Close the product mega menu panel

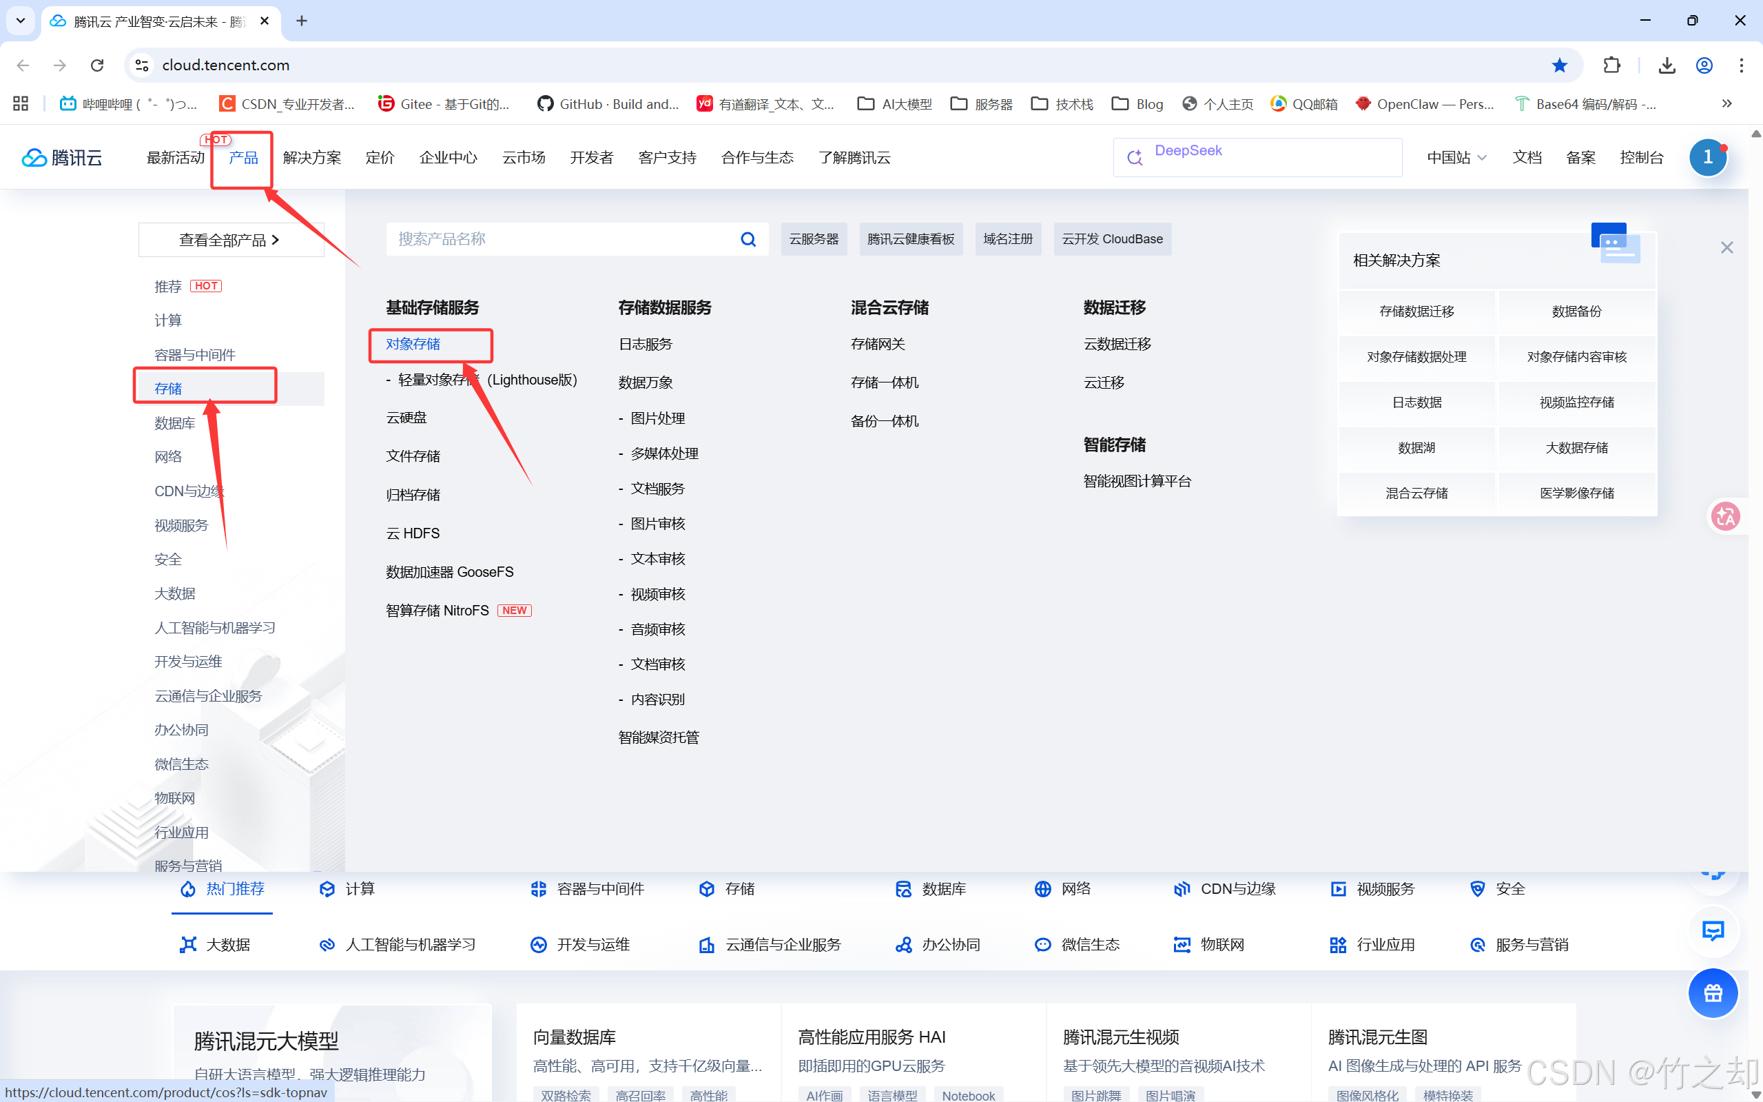pyautogui.click(x=1726, y=248)
